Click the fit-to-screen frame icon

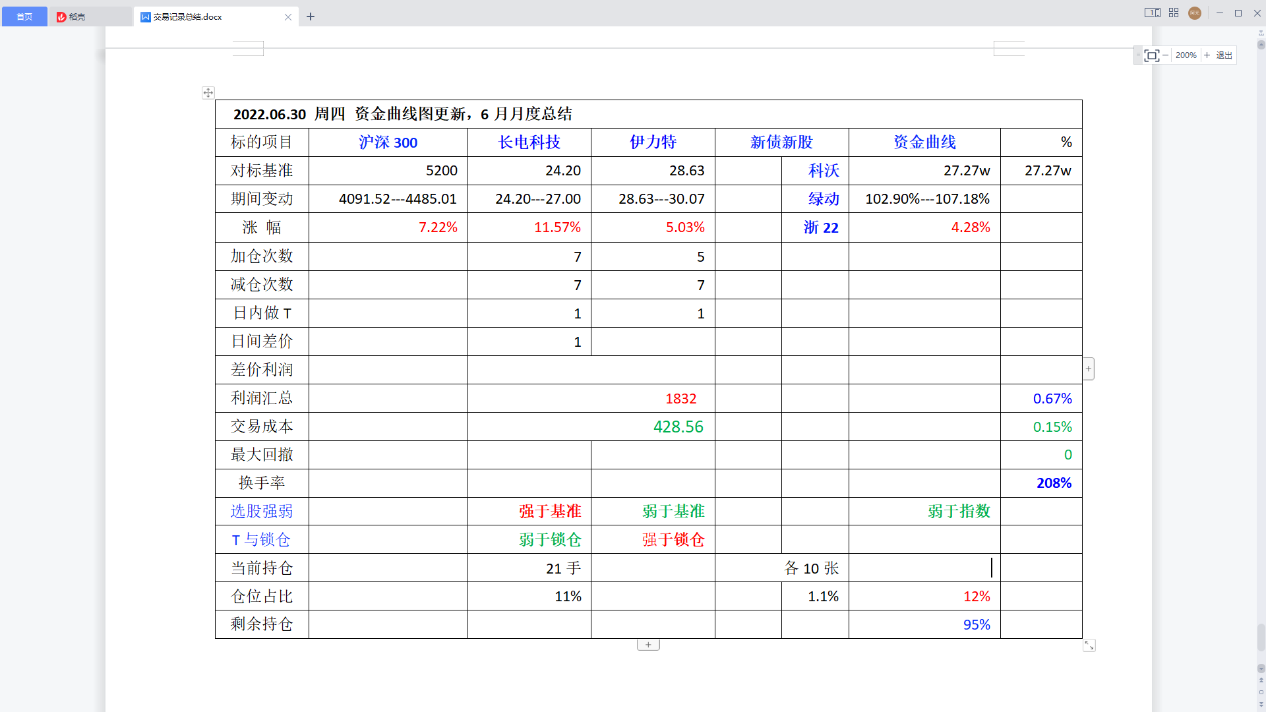(x=1151, y=55)
